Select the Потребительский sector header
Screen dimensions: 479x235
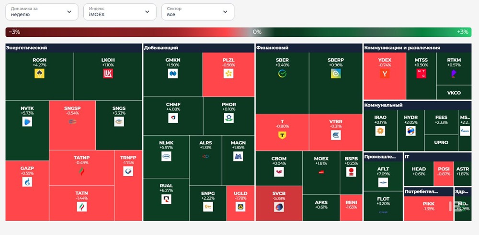click(x=429, y=192)
